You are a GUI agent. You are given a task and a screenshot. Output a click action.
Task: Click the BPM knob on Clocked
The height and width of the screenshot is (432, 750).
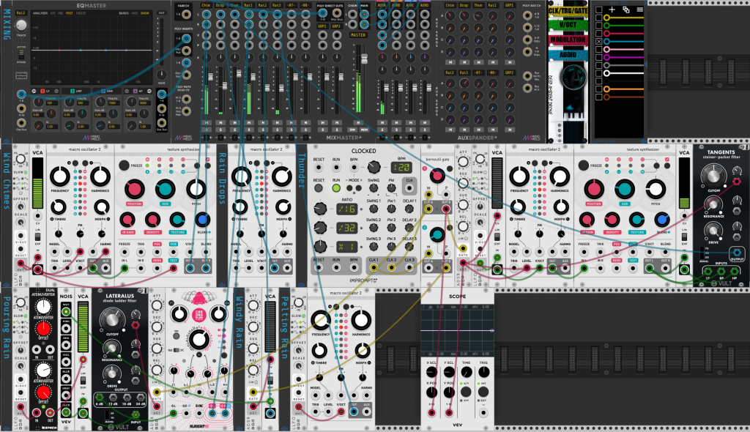click(x=374, y=168)
